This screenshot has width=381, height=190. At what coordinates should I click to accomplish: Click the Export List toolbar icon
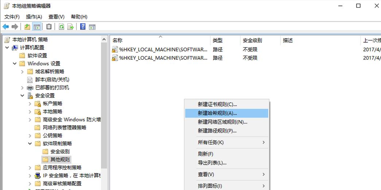click(x=70, y=27)
